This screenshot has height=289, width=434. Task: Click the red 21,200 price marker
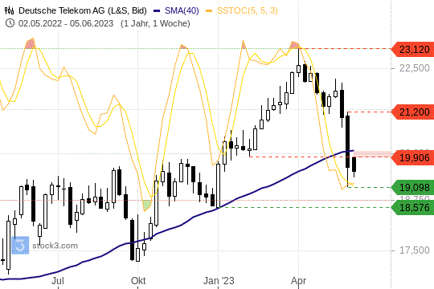[x=412, y=112]
